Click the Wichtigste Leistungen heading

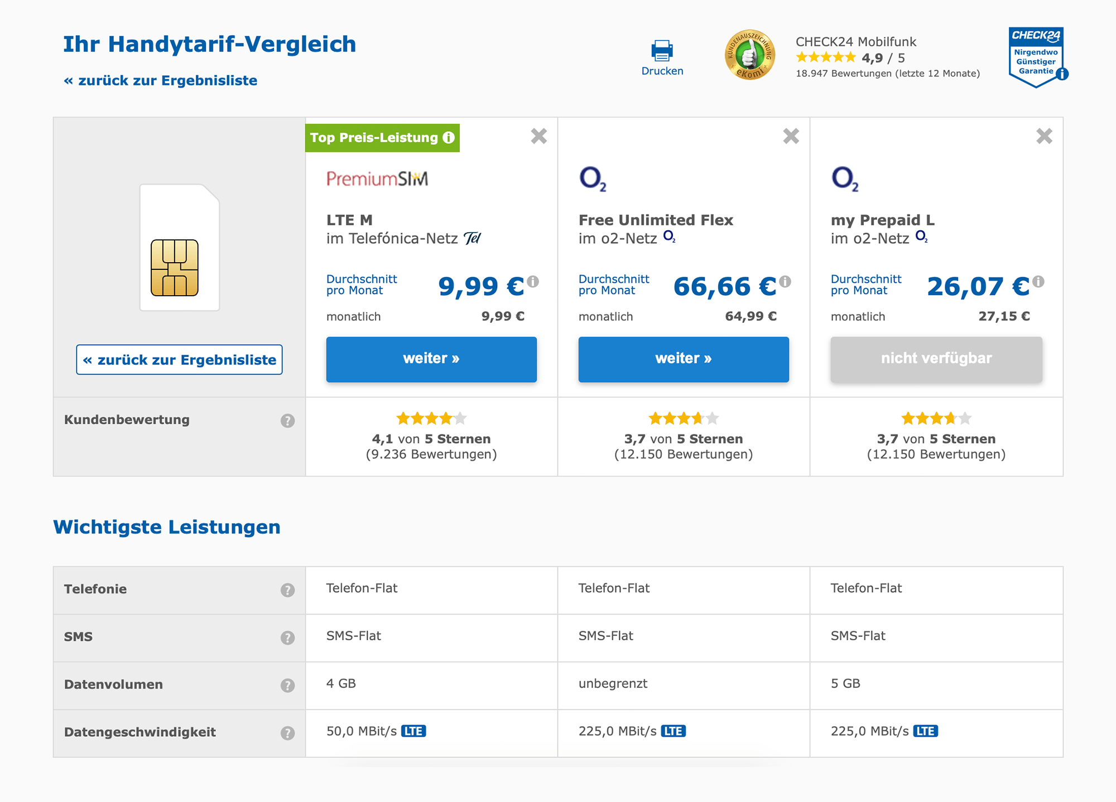tap(167, 527)
